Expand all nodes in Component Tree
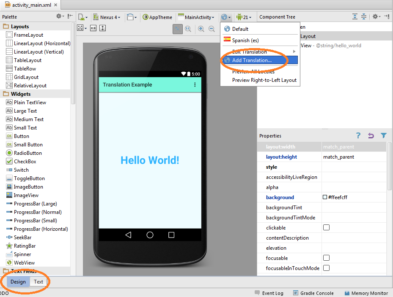393x297 pixels. point(355,16)
